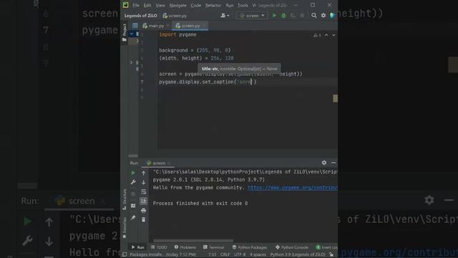Click the screen.py breadcrumb in navigation bar
This screenshot has height=258, width=458.
pyautogui.click(x=175, y=16)
